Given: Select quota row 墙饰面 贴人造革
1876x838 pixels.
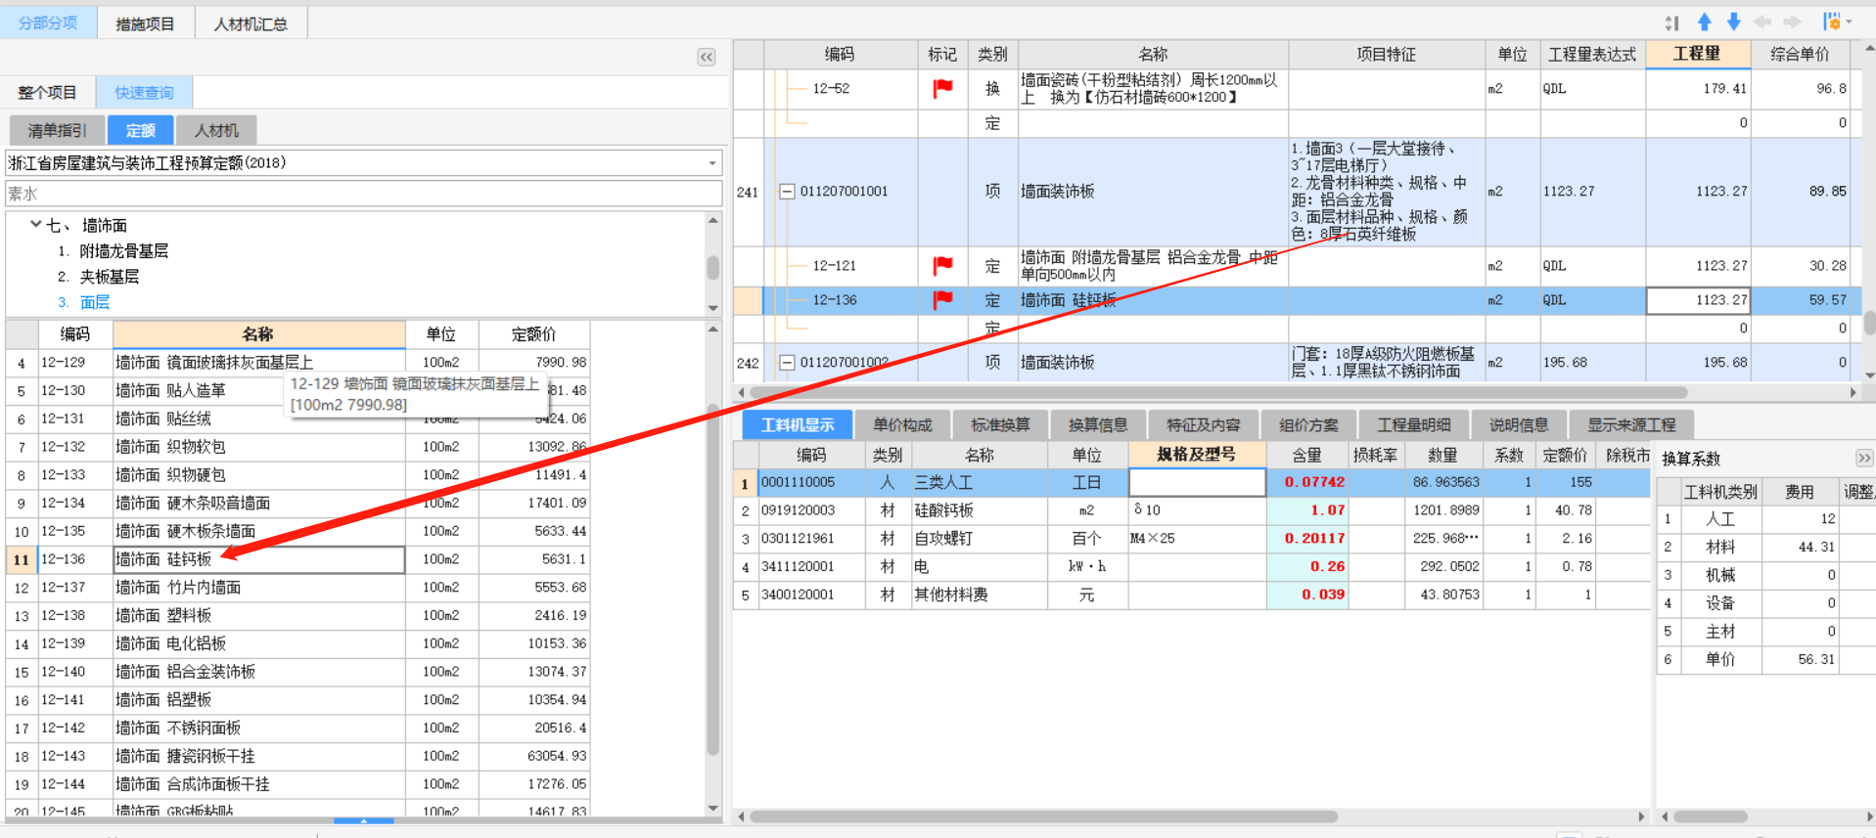Looking at the screenshot, I should click(x=297, y=390).
